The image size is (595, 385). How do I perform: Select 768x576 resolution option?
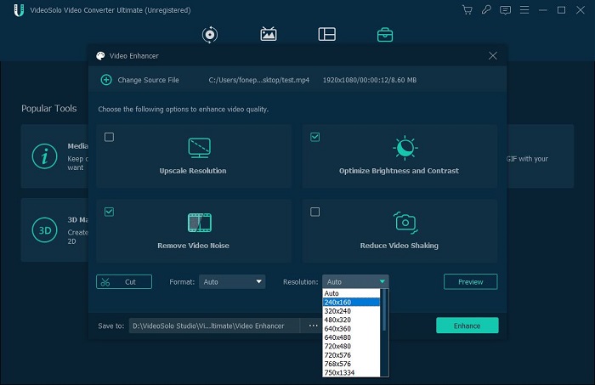351,364
